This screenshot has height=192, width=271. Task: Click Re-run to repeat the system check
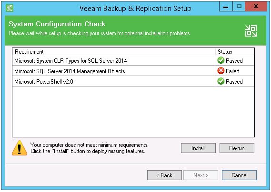click(x=237, y=148)
